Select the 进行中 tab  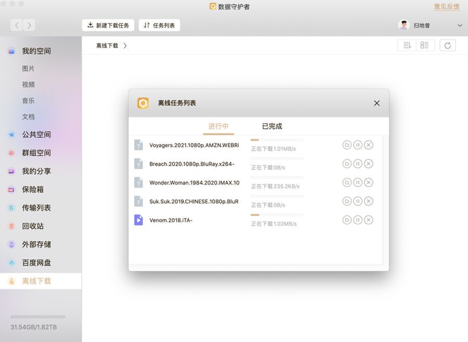[218, 126]
